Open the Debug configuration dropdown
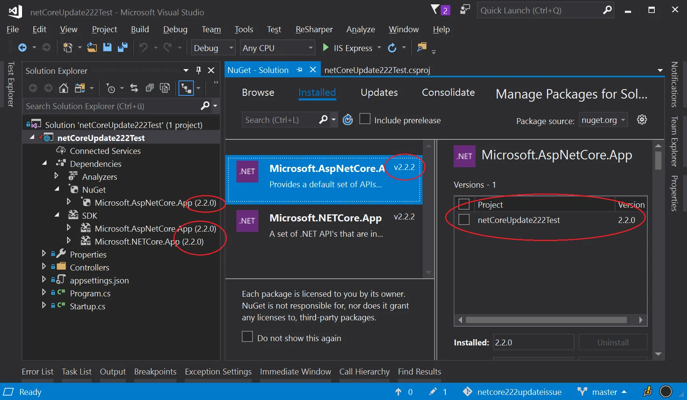This screenshot has width=687, height=400. pyautogui.click(x=214, y=48)
